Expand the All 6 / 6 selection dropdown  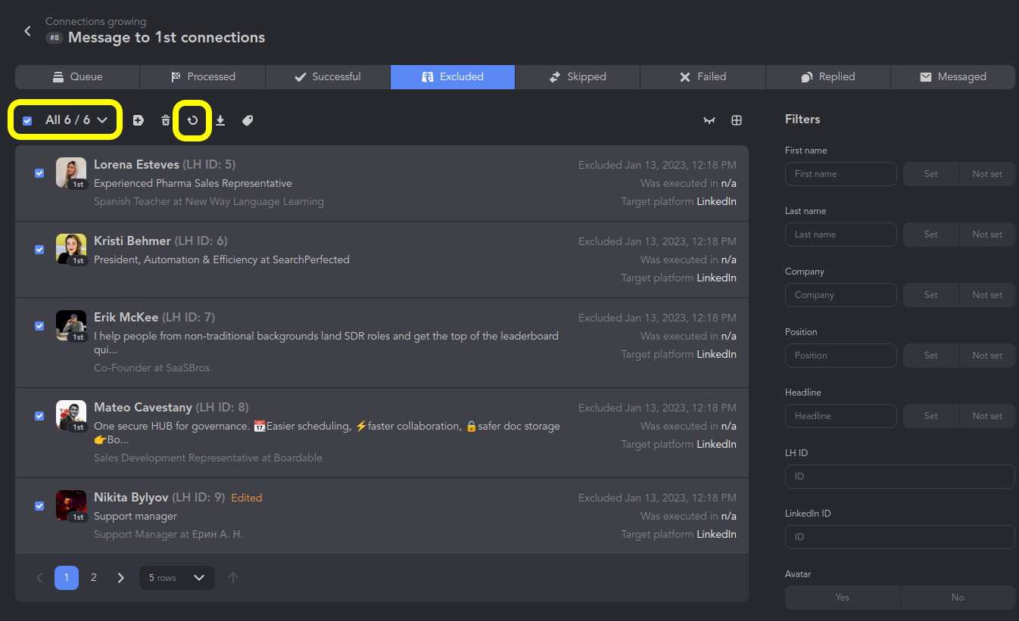101,120
